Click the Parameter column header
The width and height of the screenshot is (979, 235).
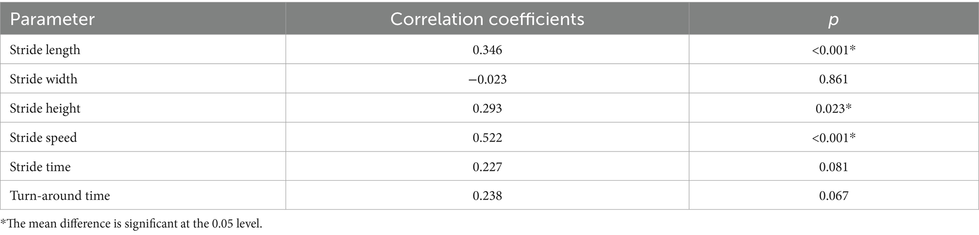(x=53, y=19)
